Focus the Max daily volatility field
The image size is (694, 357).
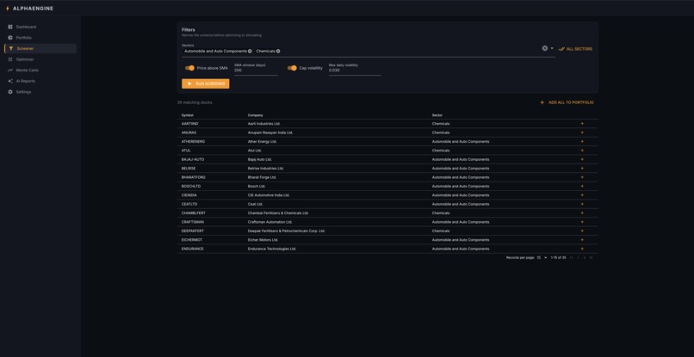[355, 71]
